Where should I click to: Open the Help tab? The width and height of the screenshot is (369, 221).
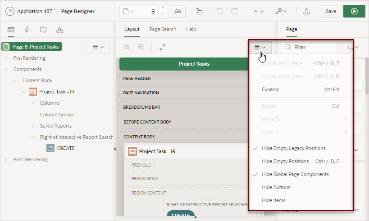(191, 29)
